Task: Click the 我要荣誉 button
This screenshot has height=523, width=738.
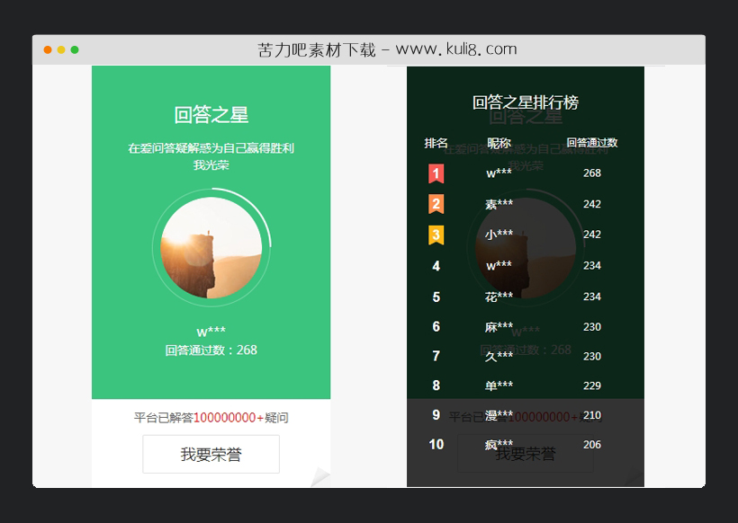Action: [211, 454]
